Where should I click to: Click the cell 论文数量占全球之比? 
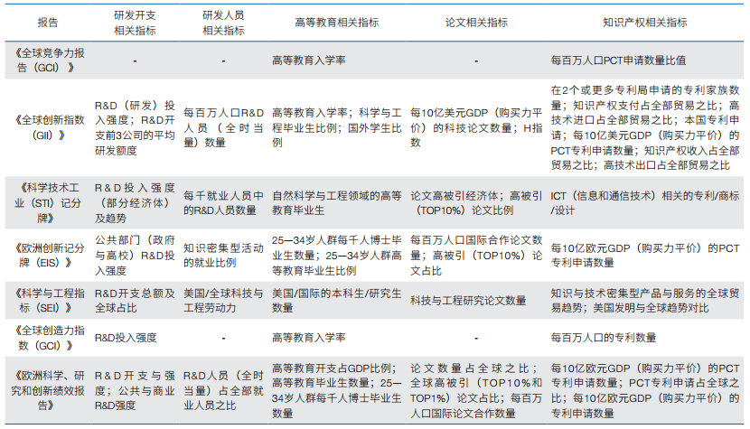point(476,390)
